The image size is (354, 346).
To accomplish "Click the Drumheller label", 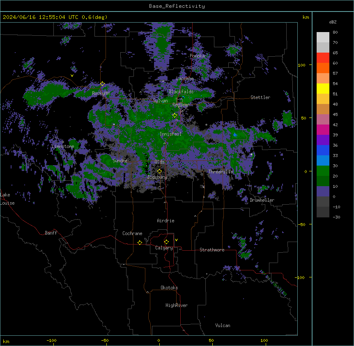I will [262, 200].
